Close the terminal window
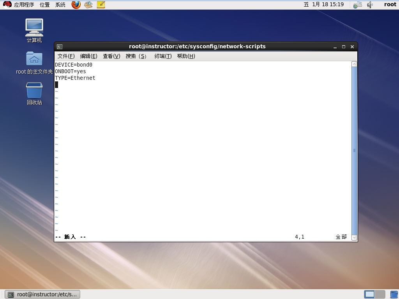The width and height of the screenshot is (399, 299). tap(352, 47)
